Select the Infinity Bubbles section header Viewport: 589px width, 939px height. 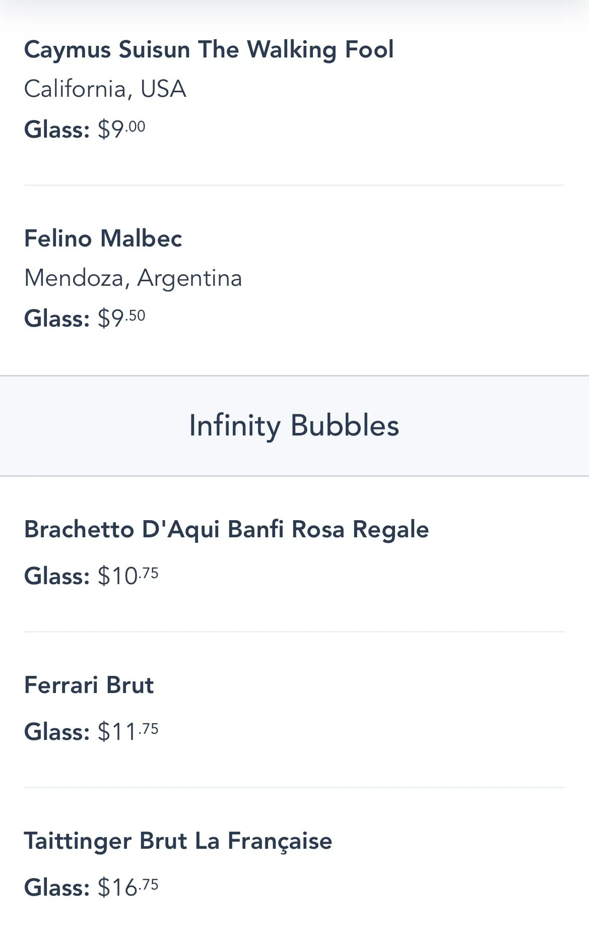(x=294, y=425)
